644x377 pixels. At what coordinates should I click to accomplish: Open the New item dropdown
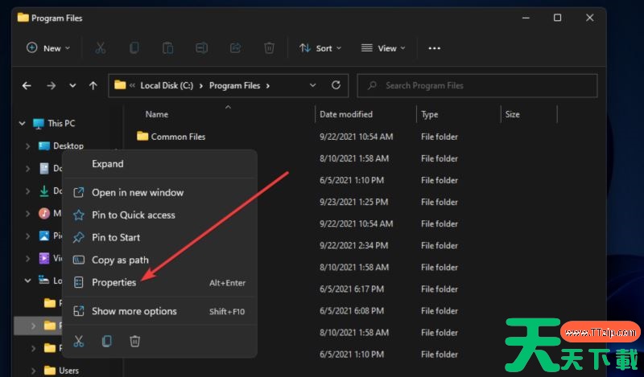[48, 48]
